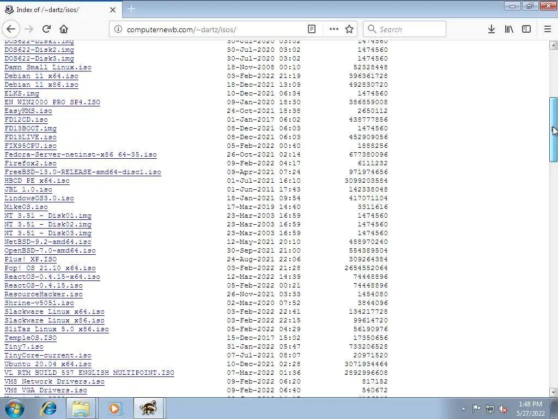Open NT 3.51 - Disk03.img link
Viewport: 558px width, 419px height.
point(48,233)
